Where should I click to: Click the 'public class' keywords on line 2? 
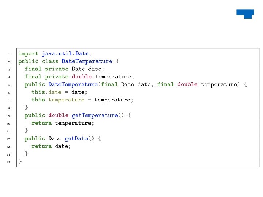[x=38, y=61]
